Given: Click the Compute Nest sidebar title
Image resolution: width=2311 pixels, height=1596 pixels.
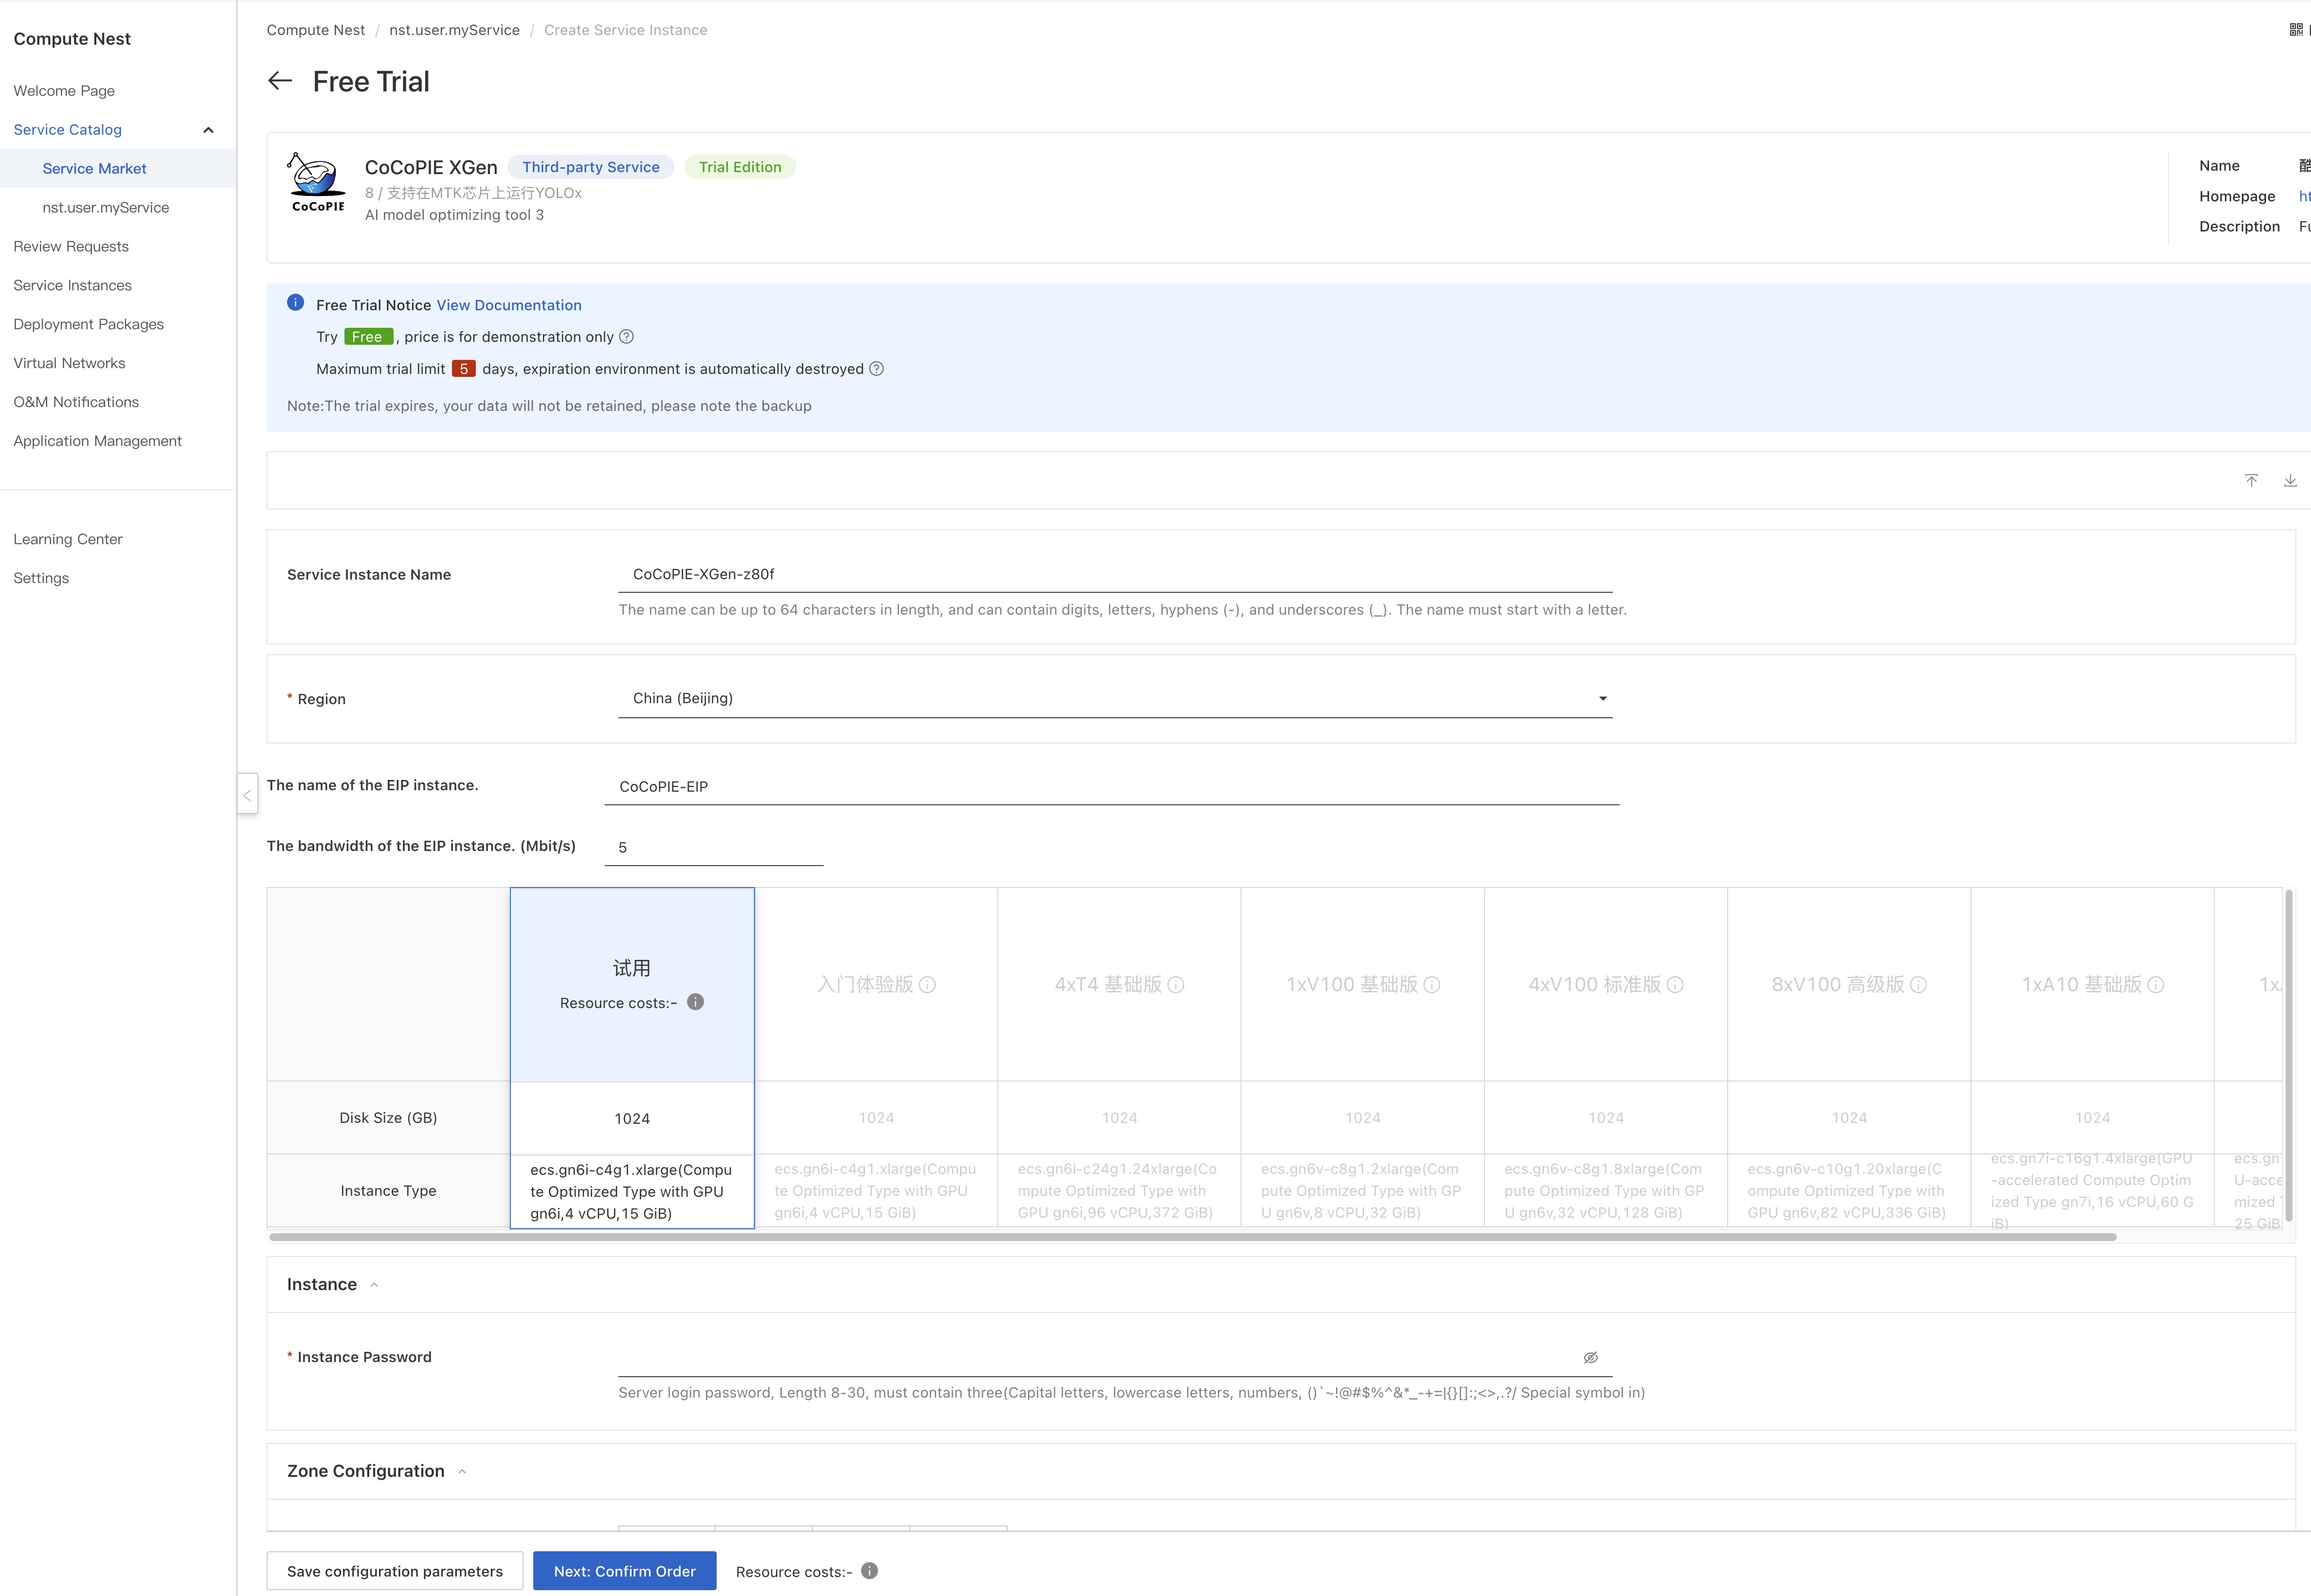Looking at the screenshot, I should [72, 39].
